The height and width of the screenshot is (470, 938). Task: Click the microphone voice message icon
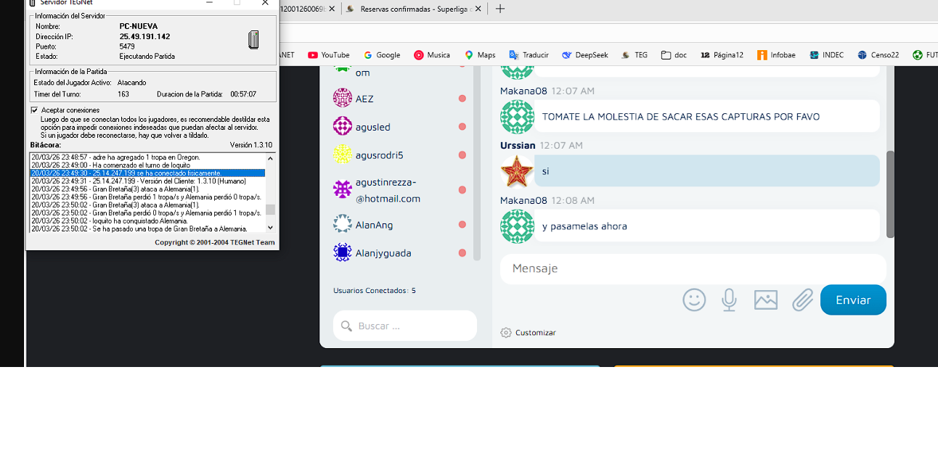pyautogui.click(x=729, y=300)
